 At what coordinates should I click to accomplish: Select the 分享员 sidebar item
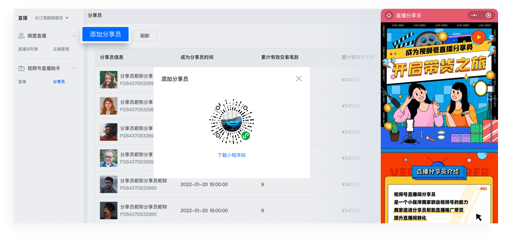[59, 82]
